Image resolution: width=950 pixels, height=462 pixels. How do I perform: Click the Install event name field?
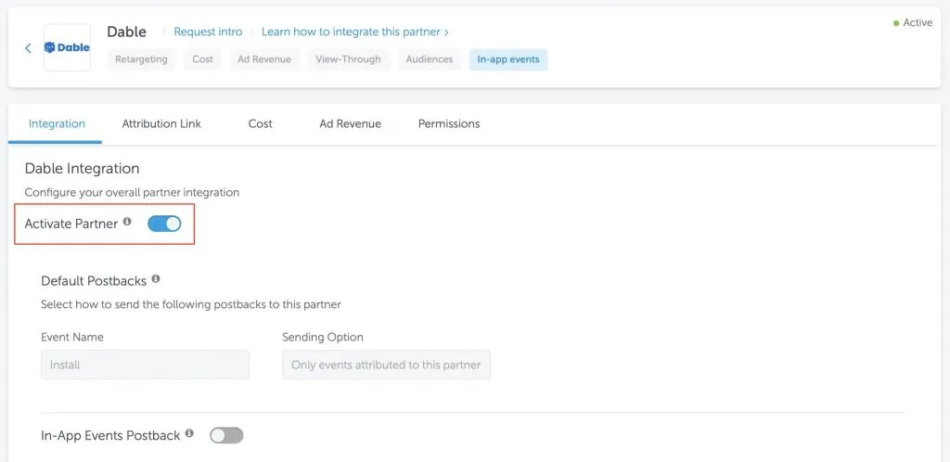[146, 365]
